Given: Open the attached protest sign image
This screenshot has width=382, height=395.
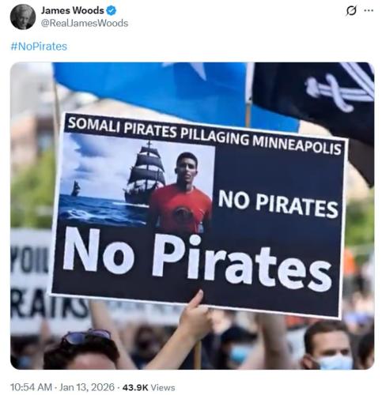Looking at the screenshot, I should click(192, 216).
